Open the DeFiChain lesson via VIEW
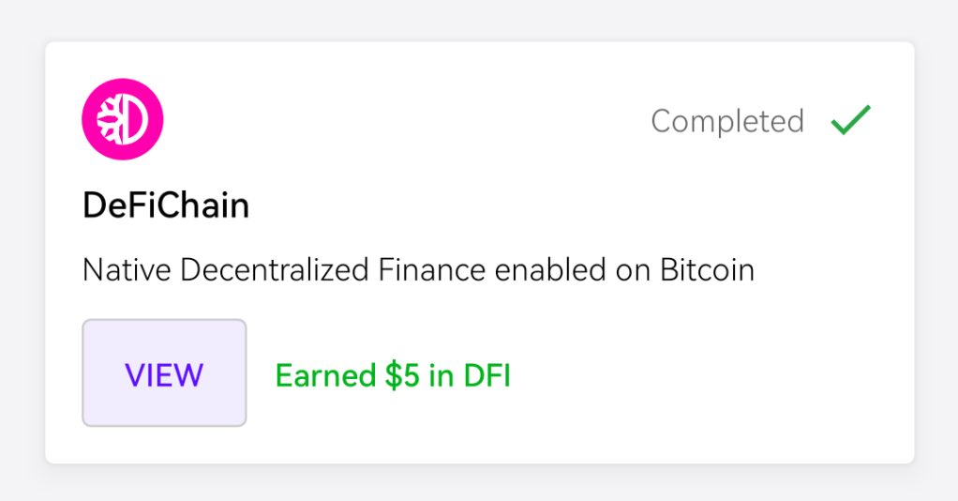Screen dimensions: 958x501 point(164,373)
